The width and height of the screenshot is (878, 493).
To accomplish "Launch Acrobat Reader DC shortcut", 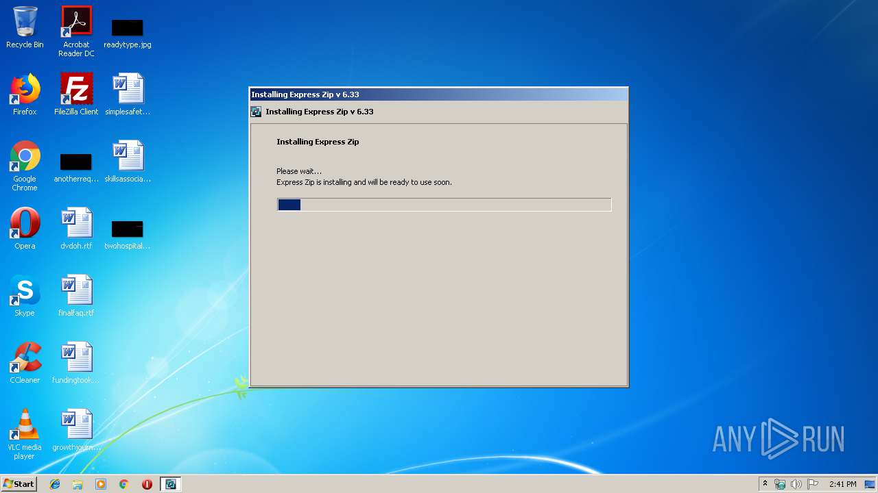I will [76, 31].
